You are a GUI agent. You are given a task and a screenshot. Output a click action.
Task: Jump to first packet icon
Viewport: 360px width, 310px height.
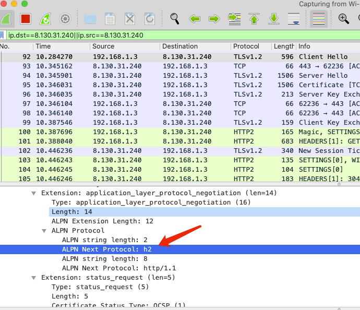tap(254, 19)
